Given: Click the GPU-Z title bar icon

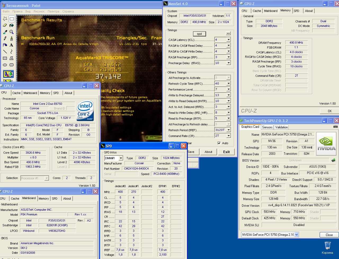Looking at the screenshot, I should tap(241, 121).
